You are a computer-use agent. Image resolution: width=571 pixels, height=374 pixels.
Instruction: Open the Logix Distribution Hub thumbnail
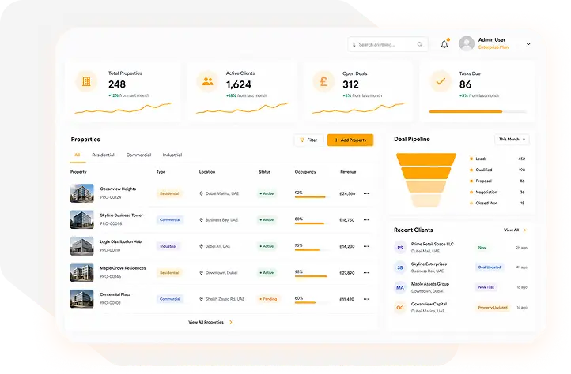(x=82, y=246)
